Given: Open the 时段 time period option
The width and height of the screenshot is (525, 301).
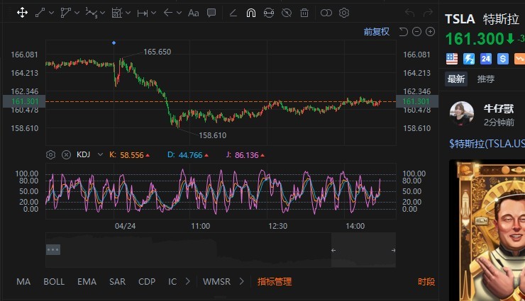Looking at the screenshot, I should (x=426, y=282).
